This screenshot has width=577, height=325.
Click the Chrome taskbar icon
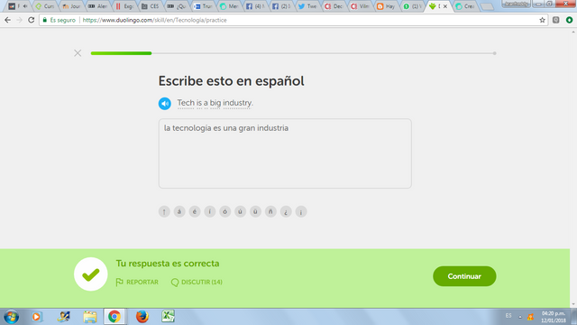click(x=114, y=317)
